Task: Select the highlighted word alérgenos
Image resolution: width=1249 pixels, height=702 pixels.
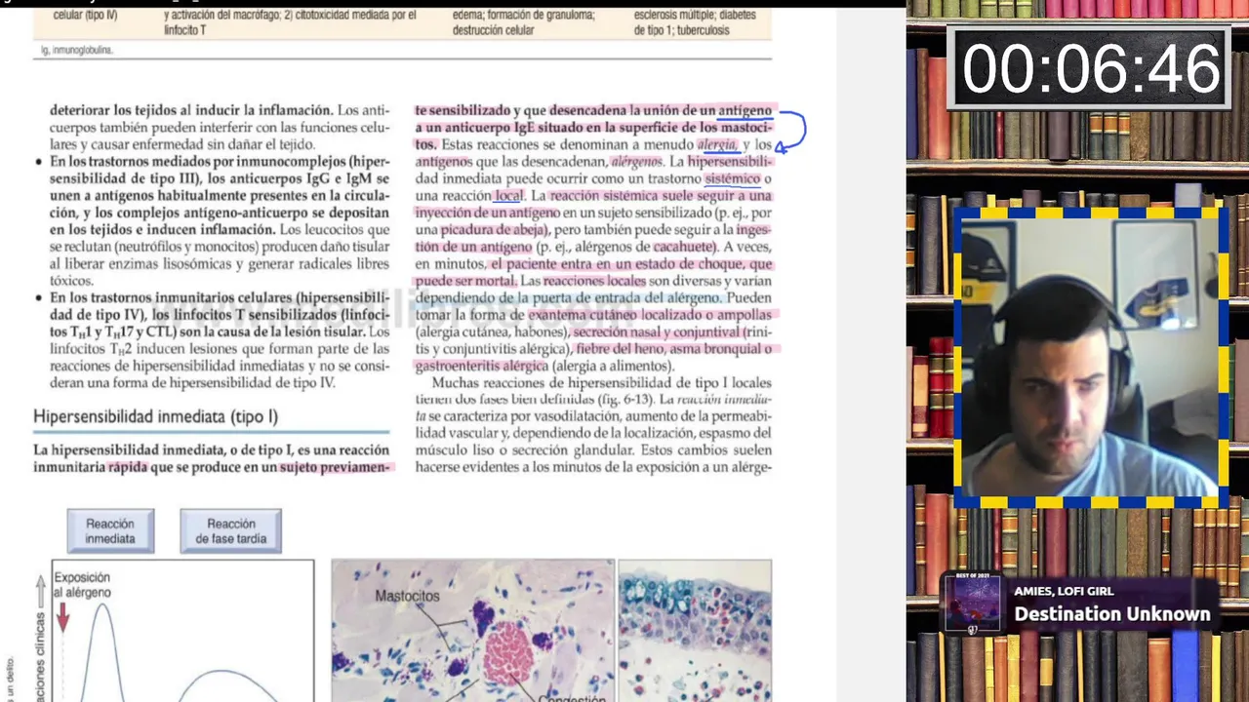Action: click(637, 162)
